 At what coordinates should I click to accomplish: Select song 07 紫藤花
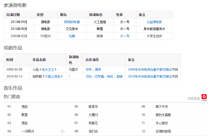point(93,123)
